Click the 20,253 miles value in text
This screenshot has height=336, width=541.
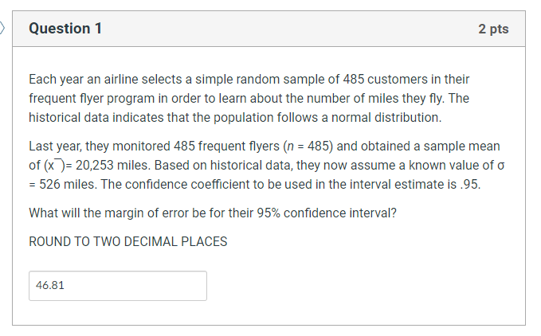click(x=113, y=166)
